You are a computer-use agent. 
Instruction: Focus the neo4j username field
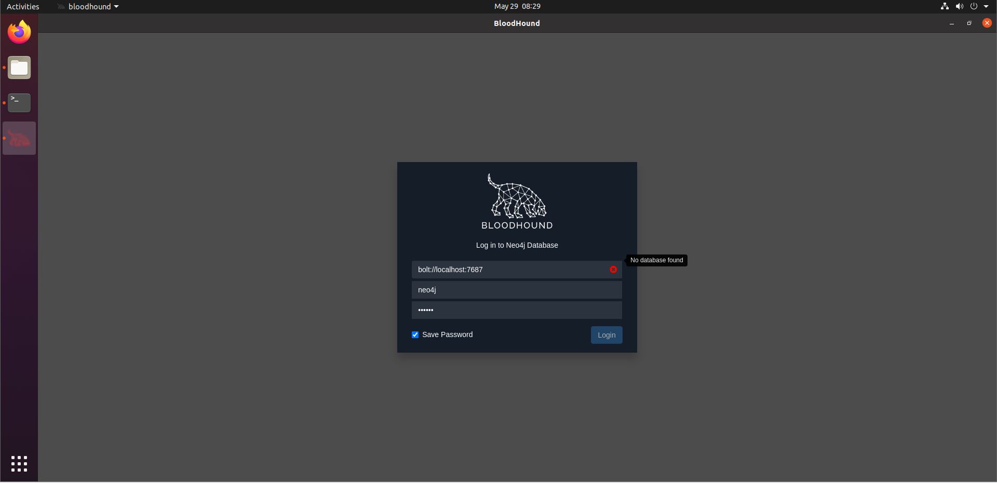(517, 290)
